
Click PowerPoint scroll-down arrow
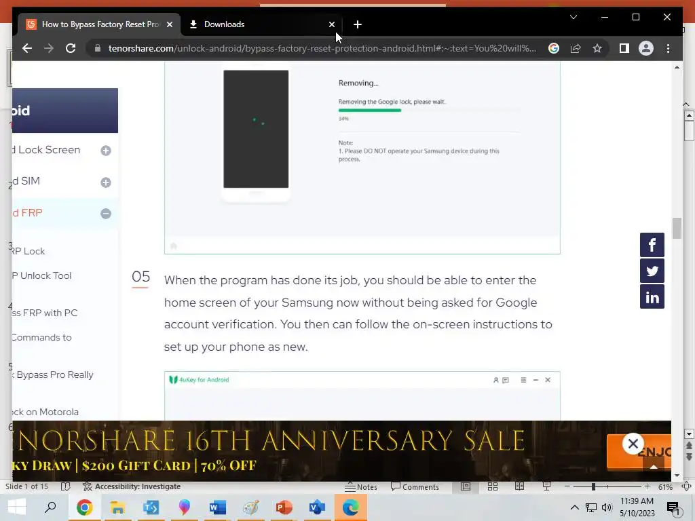[689, 433]
